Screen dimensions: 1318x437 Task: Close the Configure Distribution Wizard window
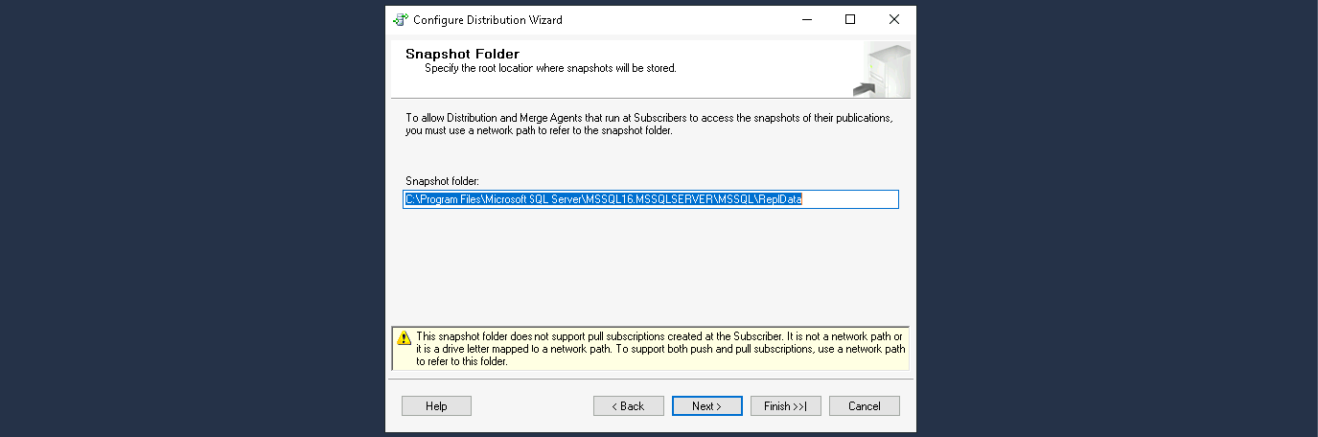click(x=893, y=19)
